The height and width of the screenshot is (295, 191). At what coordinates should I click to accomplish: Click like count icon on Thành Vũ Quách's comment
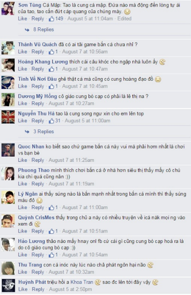[51, 52]
